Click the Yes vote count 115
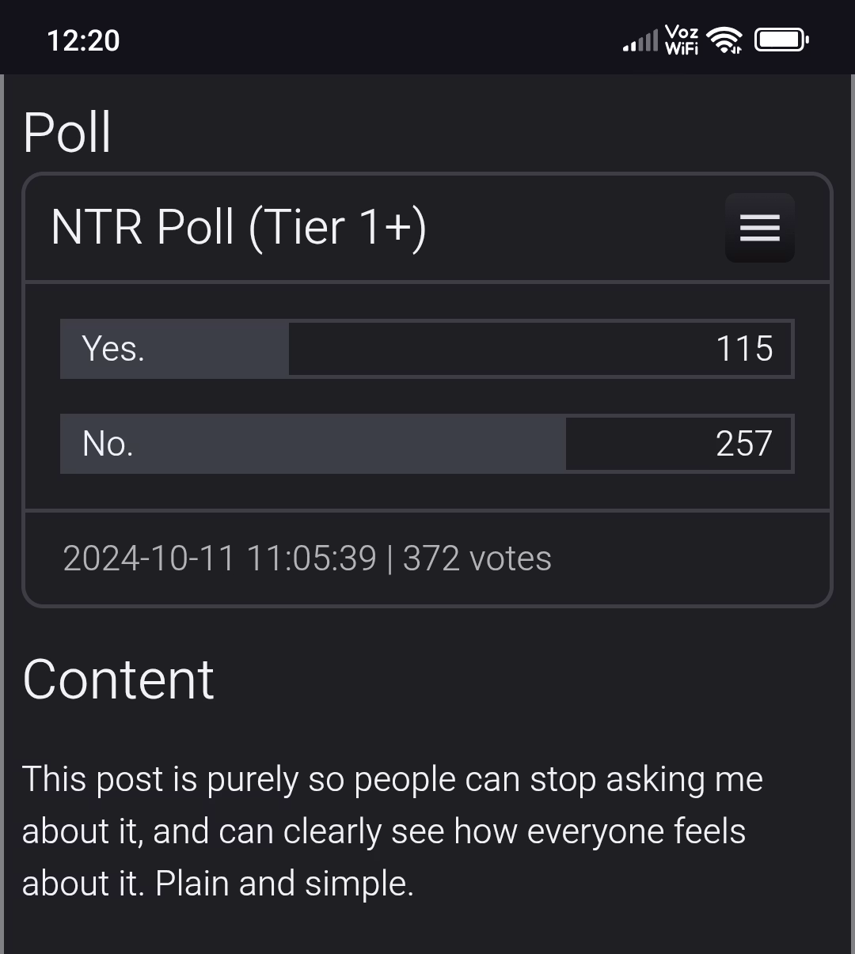The image size is (855, 954). tap(744, 349)
